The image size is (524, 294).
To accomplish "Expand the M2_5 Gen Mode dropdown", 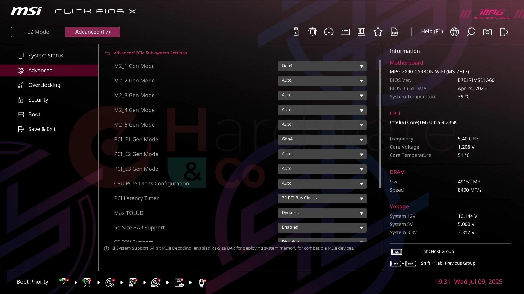I will click(322, 125).
